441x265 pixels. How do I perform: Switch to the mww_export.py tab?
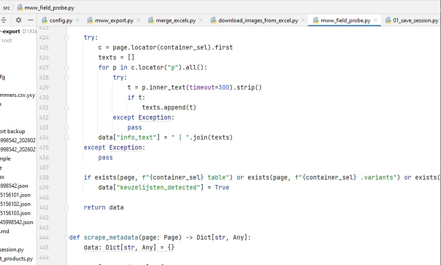click(x=114, y=20)
